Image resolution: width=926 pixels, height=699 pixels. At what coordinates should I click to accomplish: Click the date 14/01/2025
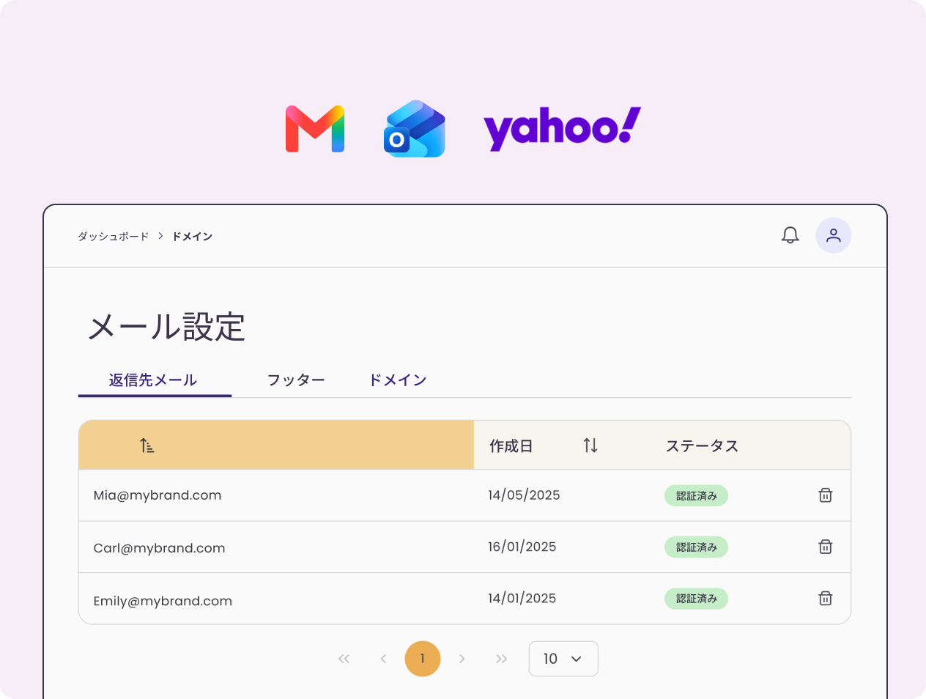tap(522, 599)
